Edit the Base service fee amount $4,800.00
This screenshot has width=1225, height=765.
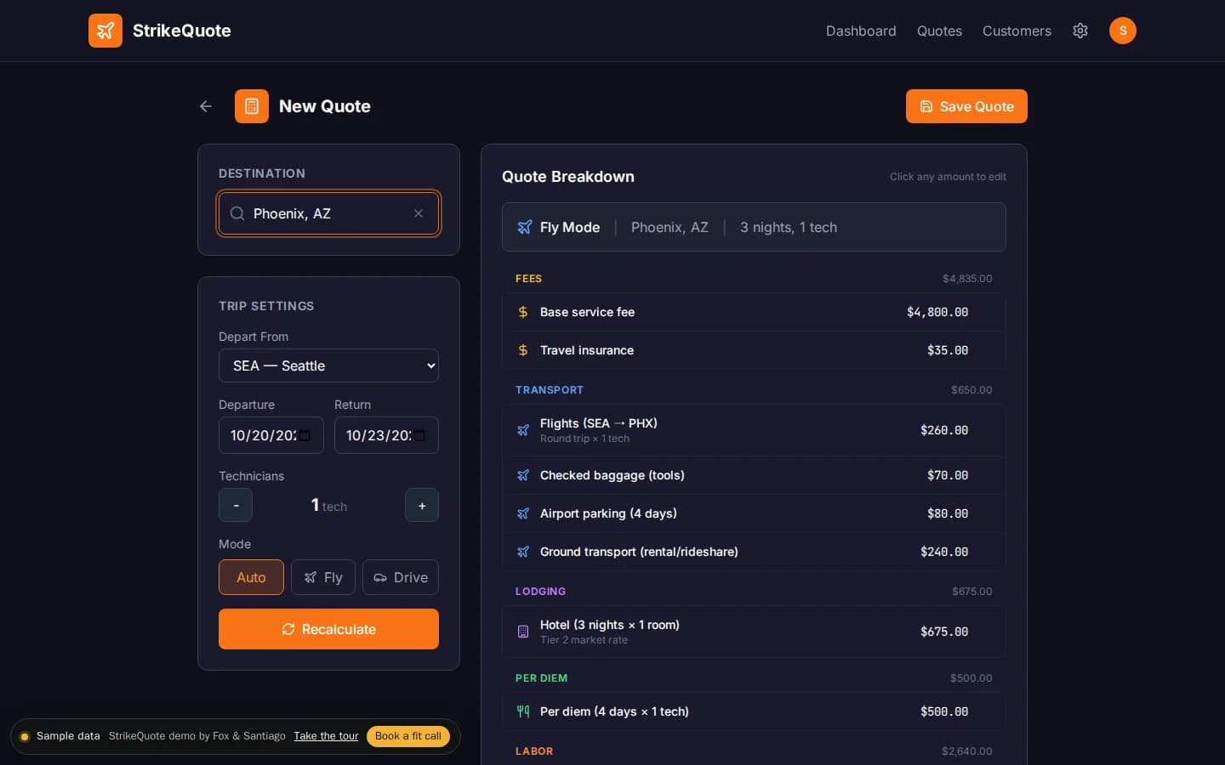(x=937, y=312)
